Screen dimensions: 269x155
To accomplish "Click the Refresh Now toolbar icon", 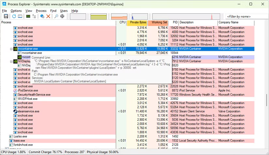I will click(14, 16).
